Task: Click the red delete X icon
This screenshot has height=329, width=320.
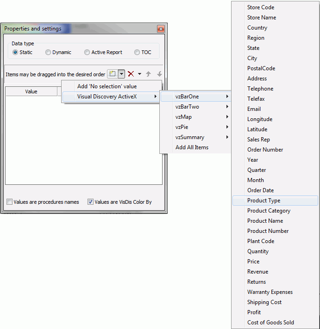Action: coord(131,74)
